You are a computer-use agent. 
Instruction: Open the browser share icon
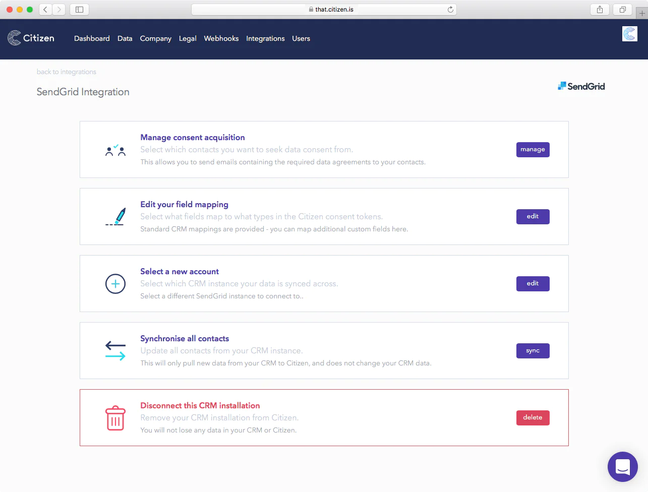[600, 10]
